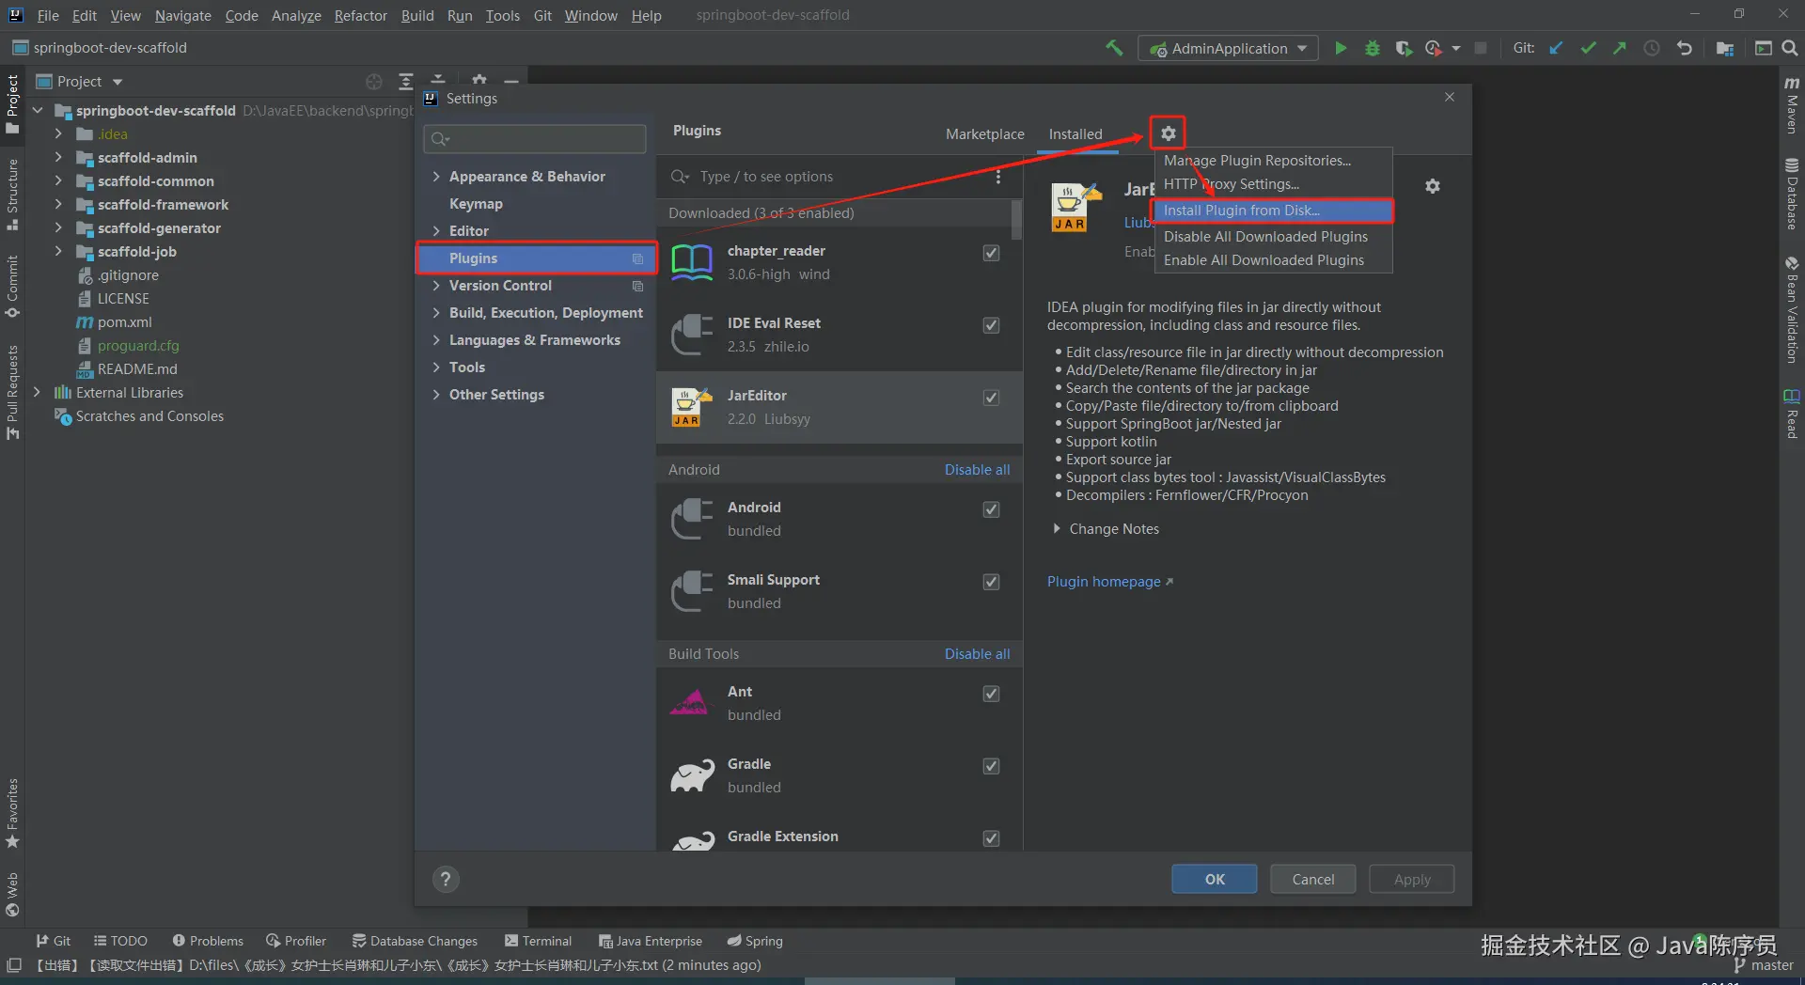Open the Bean Validation tool window
This screenshot has height=985, width=1805.
coord(1792,309)
